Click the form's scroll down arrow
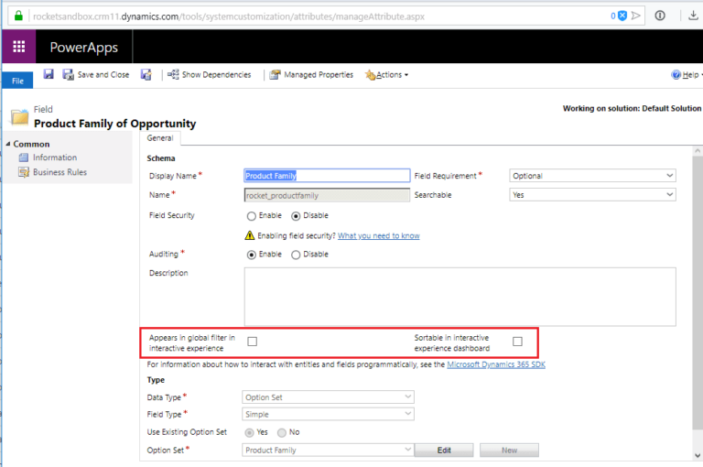Image resolution: width=703 pixels, height=467 pixels. point(698,456)
